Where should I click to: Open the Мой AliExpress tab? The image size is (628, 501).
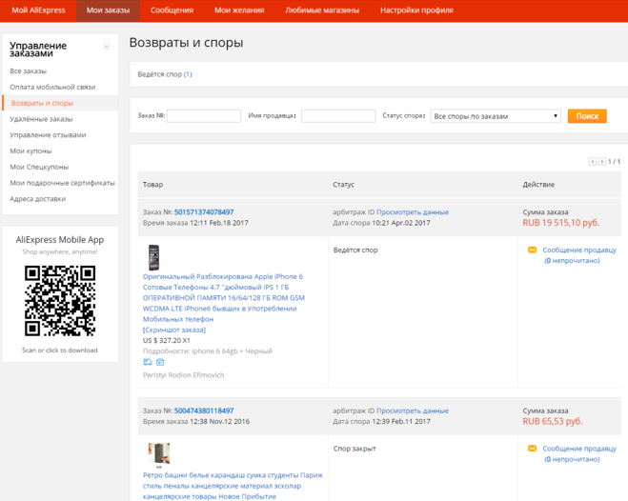[x=38, y=10]
